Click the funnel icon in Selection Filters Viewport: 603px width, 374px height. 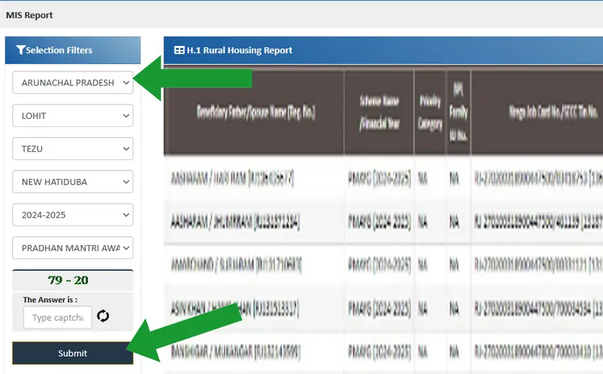point(21,50)
